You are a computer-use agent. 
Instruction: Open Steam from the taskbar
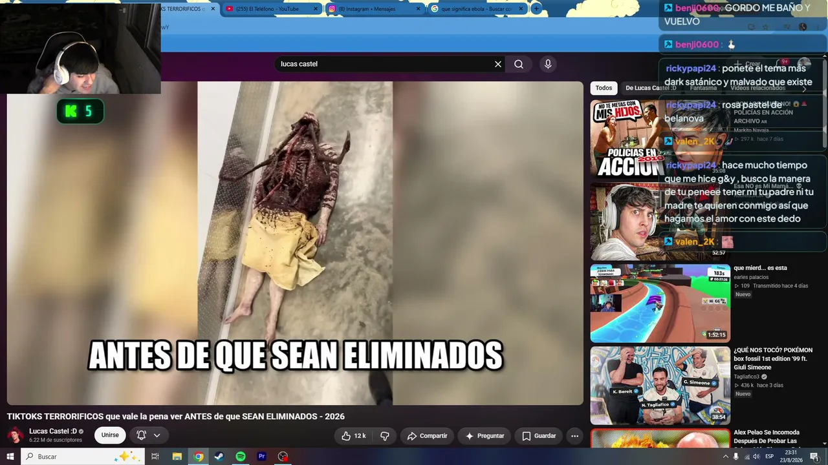tap(219, 457)
